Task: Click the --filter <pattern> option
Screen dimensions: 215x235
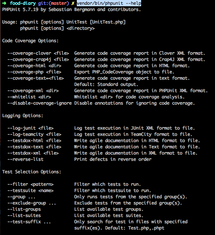Action: click(31, 184)
